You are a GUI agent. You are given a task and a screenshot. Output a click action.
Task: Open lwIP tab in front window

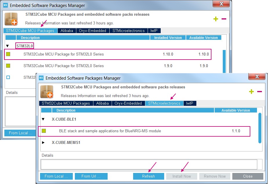190,103
